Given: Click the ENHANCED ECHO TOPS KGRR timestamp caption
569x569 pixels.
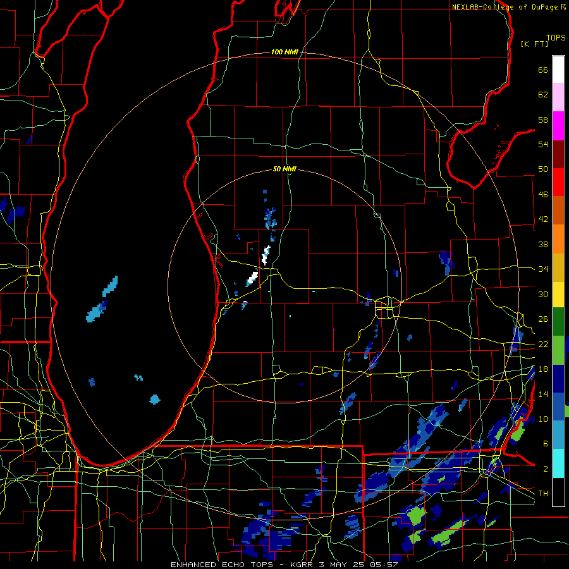Looking at the screenshot, I should click(x=284, y=565).
